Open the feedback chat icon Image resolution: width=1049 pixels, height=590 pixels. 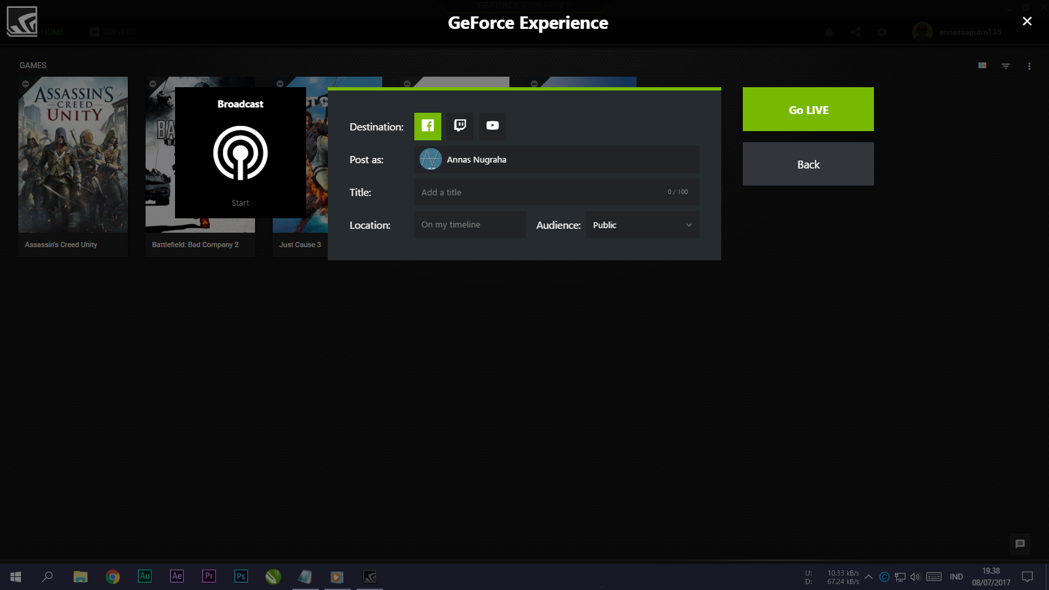tap(1020, 543)
